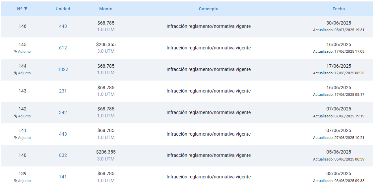The image size is (373, 191).
Task: Click the paperclip icon in row 145
Action: click(16, 52)
